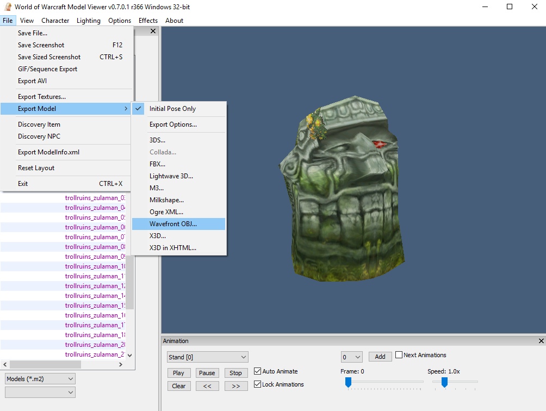
Task: Click the Stop animation button
Action: [x=235, y=373]
